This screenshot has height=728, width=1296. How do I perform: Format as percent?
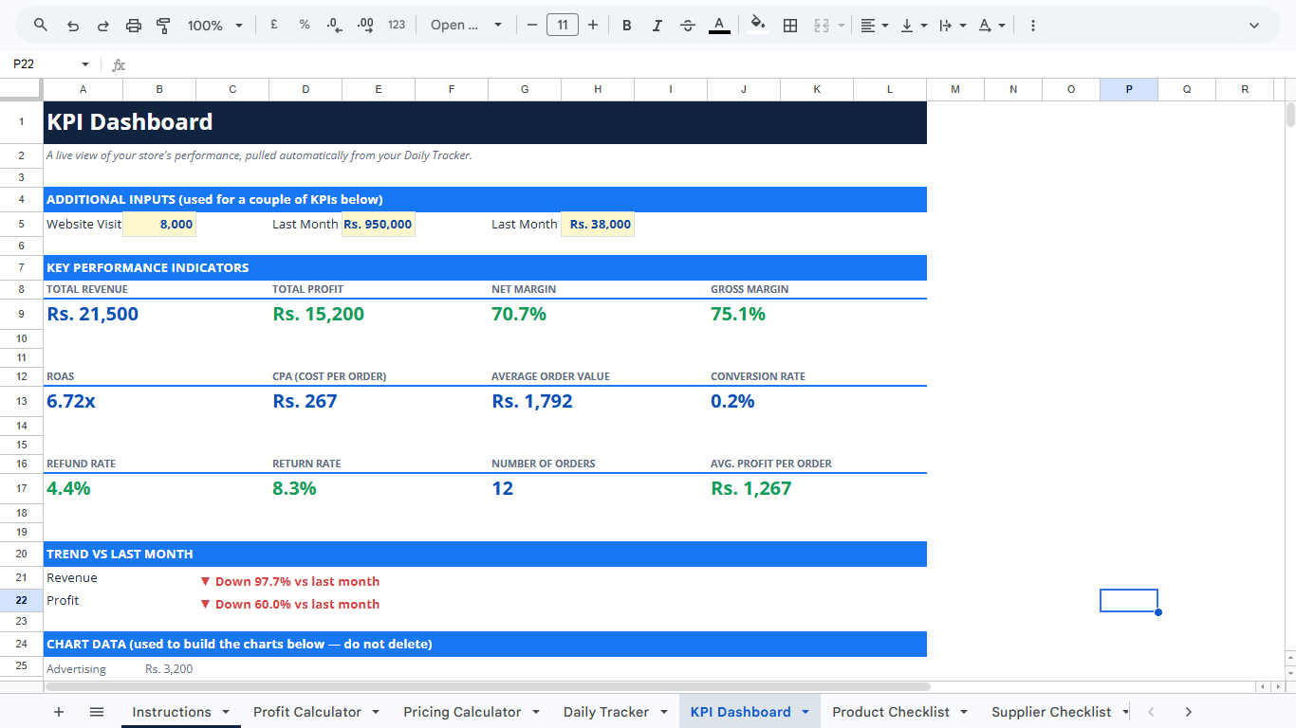pos(305,26)
